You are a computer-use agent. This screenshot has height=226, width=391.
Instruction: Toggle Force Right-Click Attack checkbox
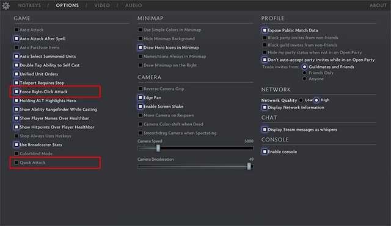(x=16, y=92)
